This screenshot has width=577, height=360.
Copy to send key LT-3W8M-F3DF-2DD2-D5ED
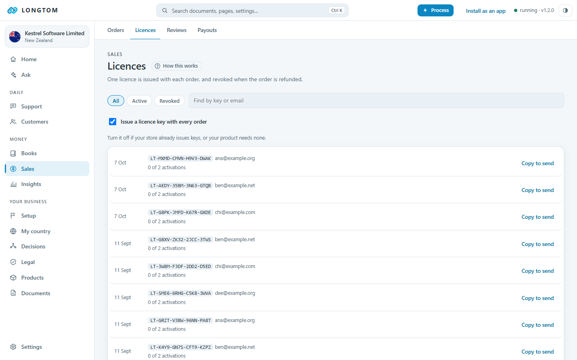coord(537,271)
